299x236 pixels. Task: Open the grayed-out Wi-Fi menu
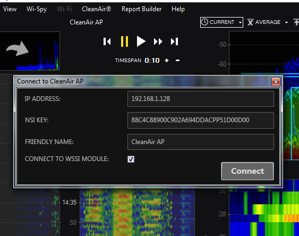tap(64, 9)
